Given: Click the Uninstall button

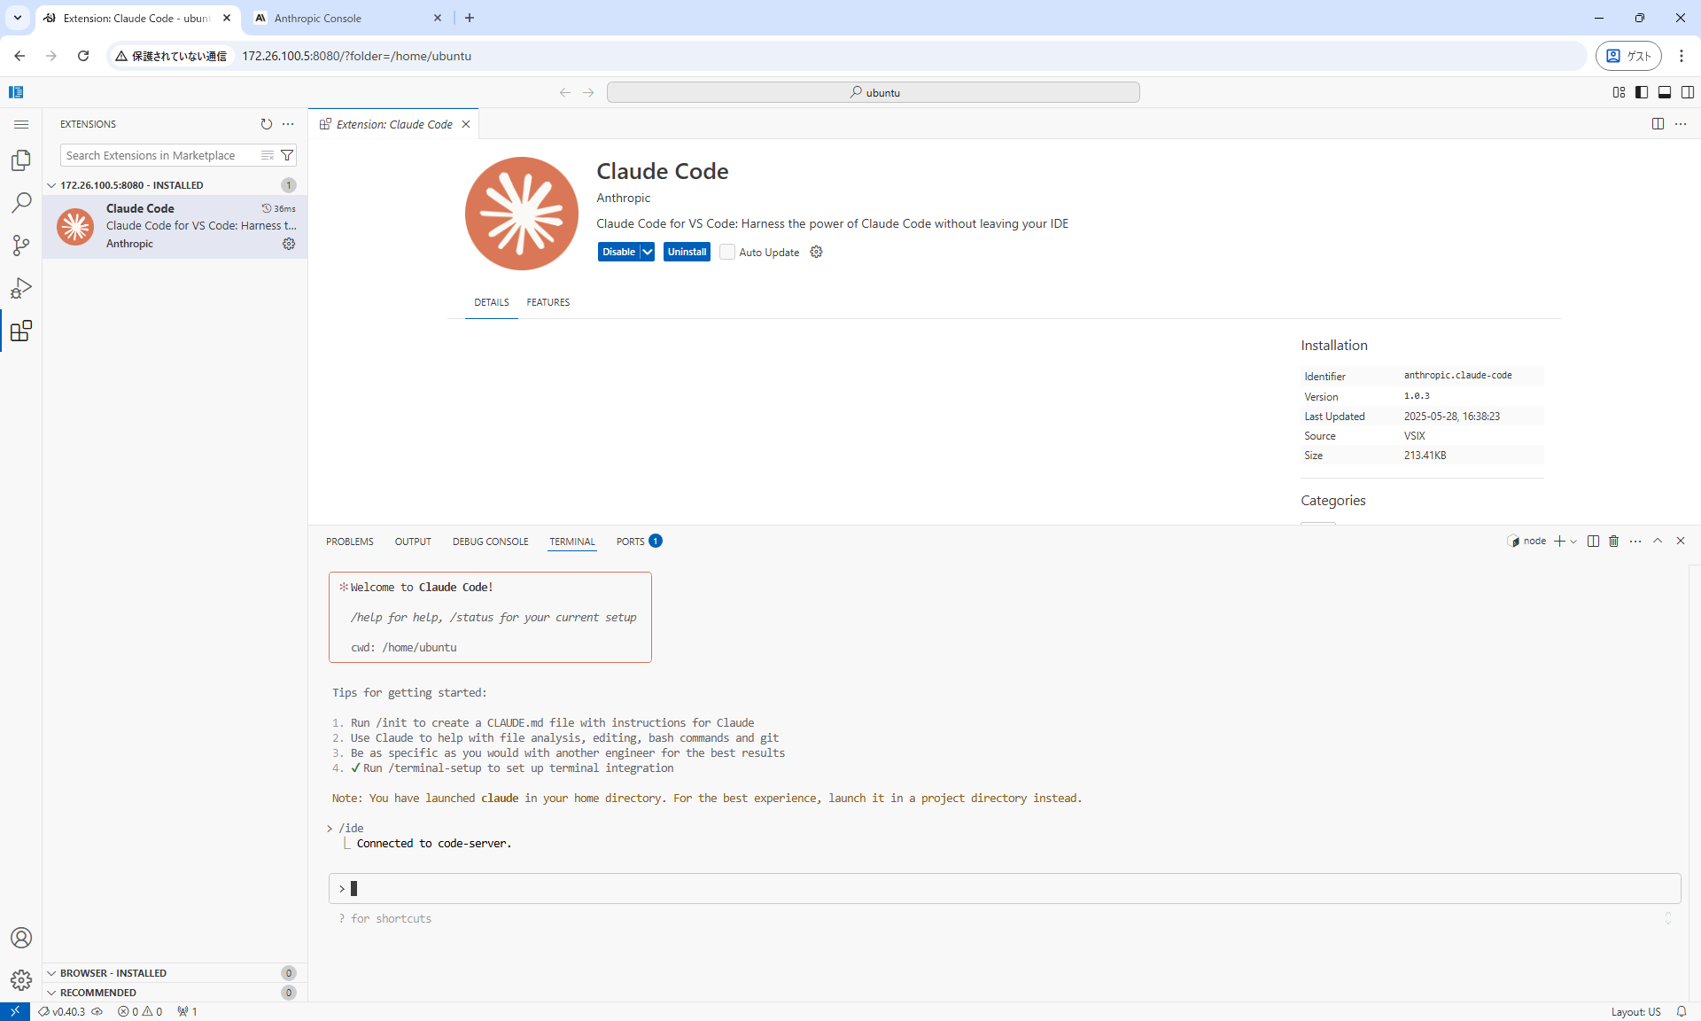Looking at the screenshot, I should pyautogui.click(x=687, y=252).
